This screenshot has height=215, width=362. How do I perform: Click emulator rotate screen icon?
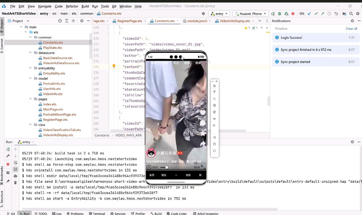pos(214,105)
